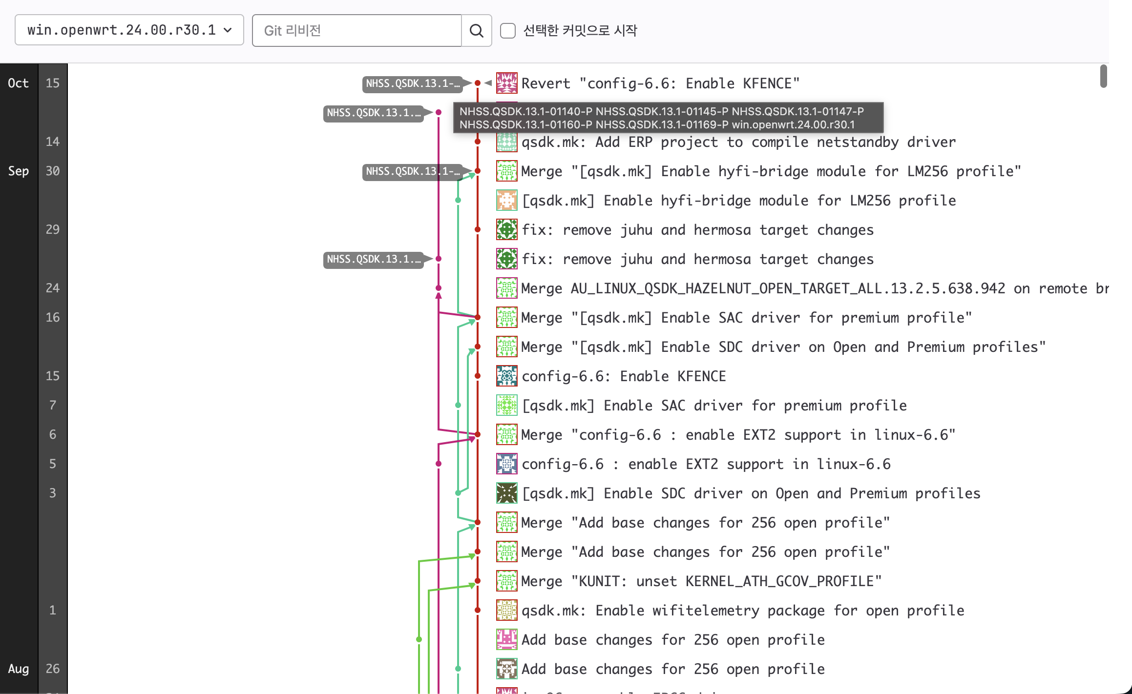The width and height of the screenshot is (1132, 694).
Task: Click the search magnifier icon button
Action: [476, 31]
